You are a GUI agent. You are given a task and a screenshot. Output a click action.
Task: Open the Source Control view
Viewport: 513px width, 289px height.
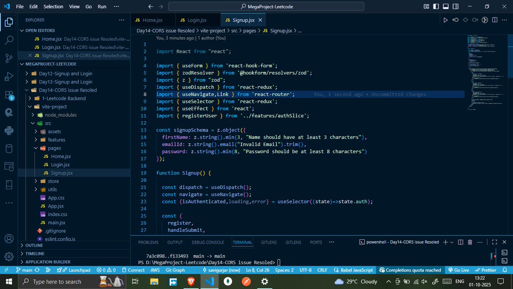(9, 58)
